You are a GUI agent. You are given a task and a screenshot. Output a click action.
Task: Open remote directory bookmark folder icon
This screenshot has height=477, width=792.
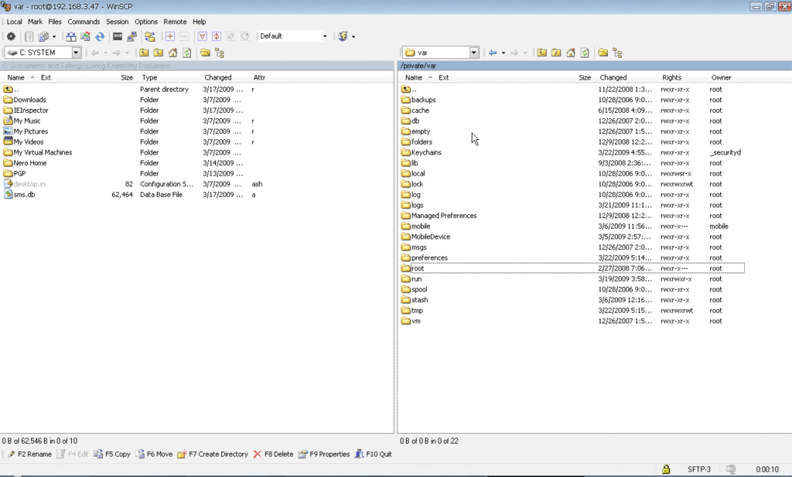point(603,53)
